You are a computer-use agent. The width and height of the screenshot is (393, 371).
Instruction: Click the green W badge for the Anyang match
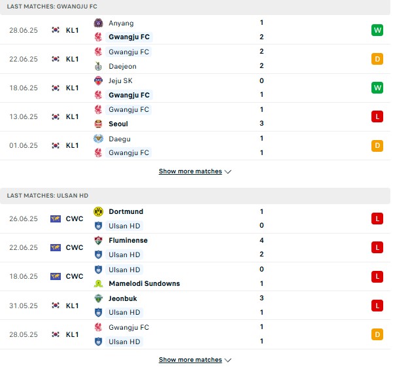377,30
